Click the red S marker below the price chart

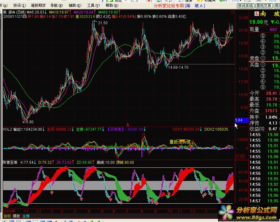(128, 125)
